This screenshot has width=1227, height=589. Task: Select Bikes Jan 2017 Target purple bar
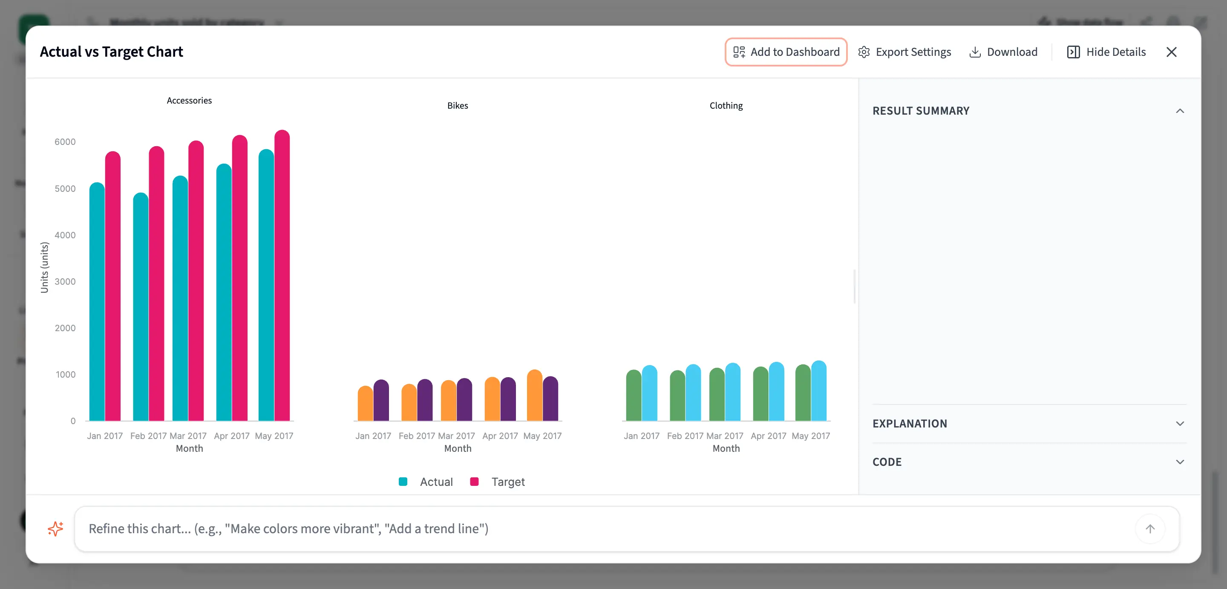coord(381,400)
